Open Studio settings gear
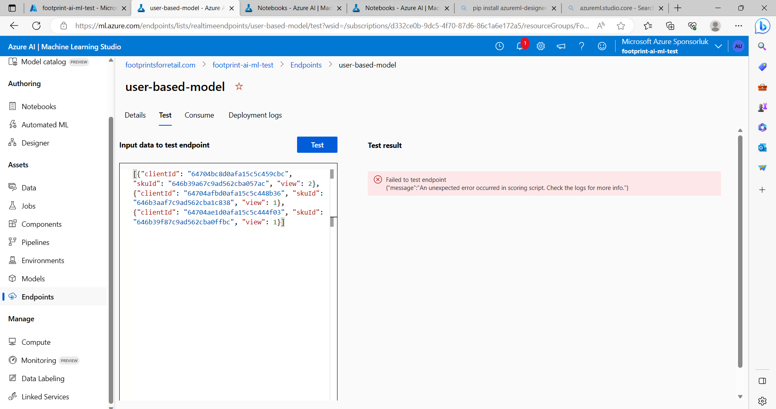This screenshot has width=776, height=409. [x=541, y=46]
